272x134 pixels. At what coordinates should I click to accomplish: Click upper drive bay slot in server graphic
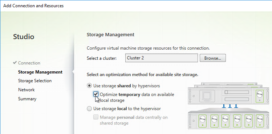point(237,92)
